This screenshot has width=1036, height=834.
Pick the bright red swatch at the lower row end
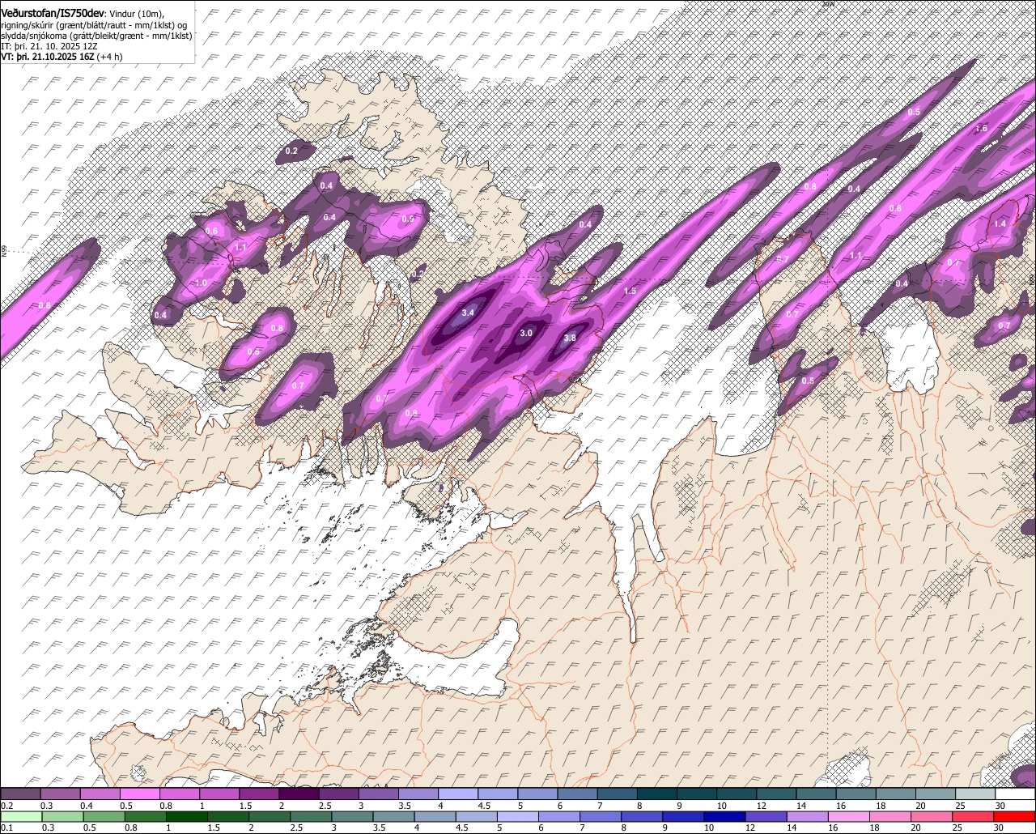(x=1015, y=816)
